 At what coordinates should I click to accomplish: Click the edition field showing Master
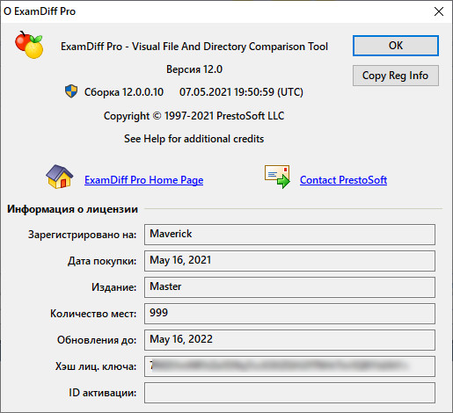(x=289, y=287)
